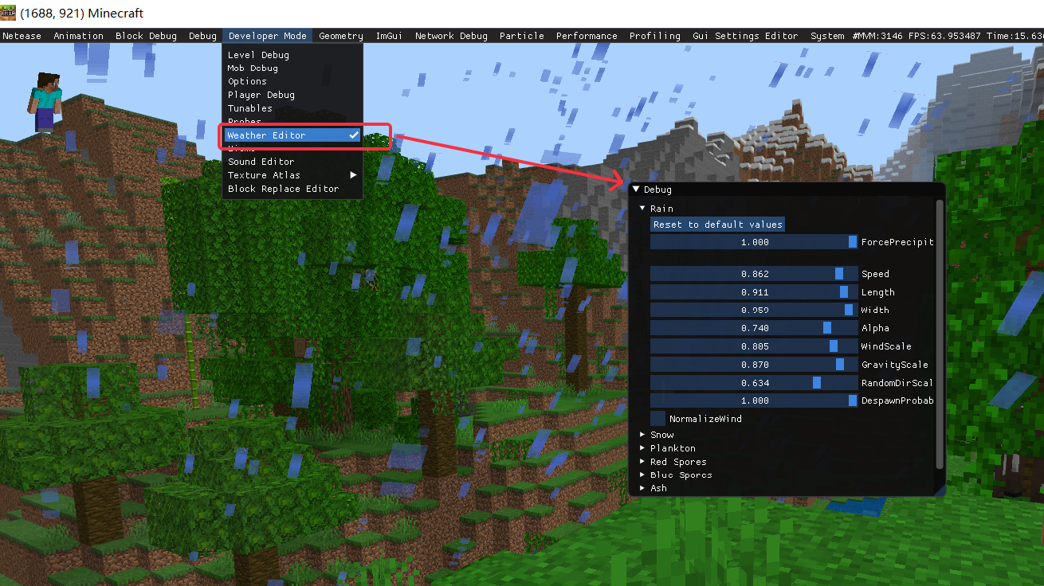The height and width of the screenshot is (586, 1044).
Task: Collapse the Debug panel header
Action: coord(636,189)
